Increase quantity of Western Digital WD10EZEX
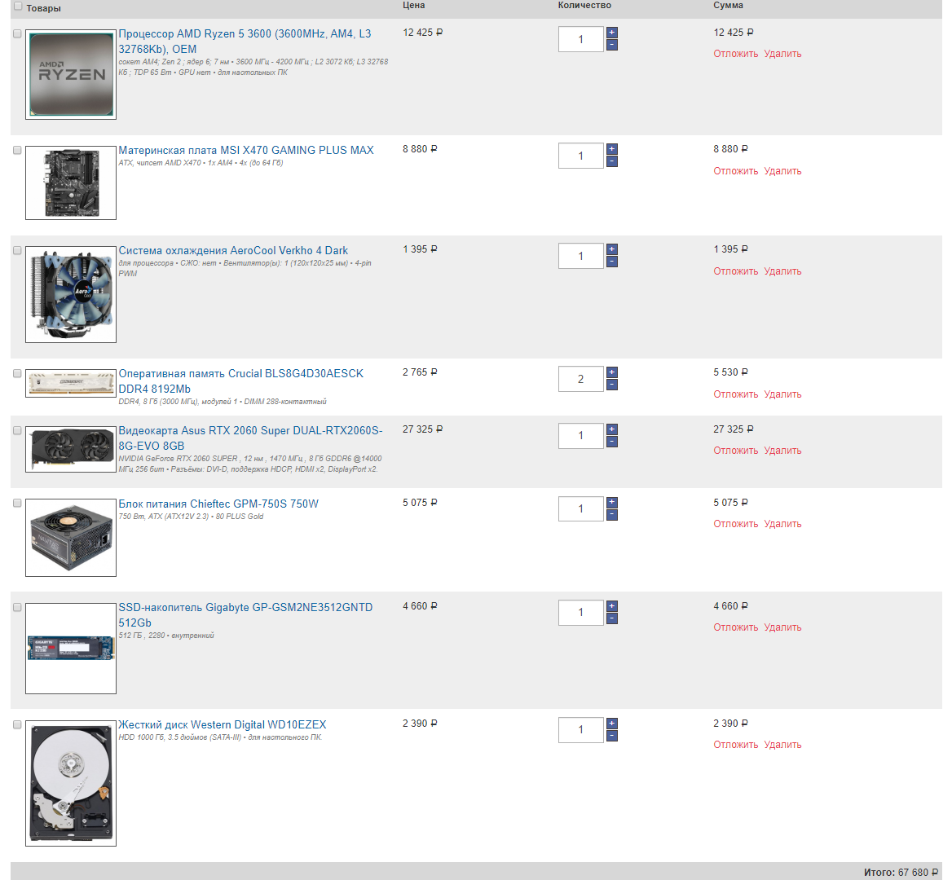The width and height of the screenshot is (952, 880). pos(612,724)
